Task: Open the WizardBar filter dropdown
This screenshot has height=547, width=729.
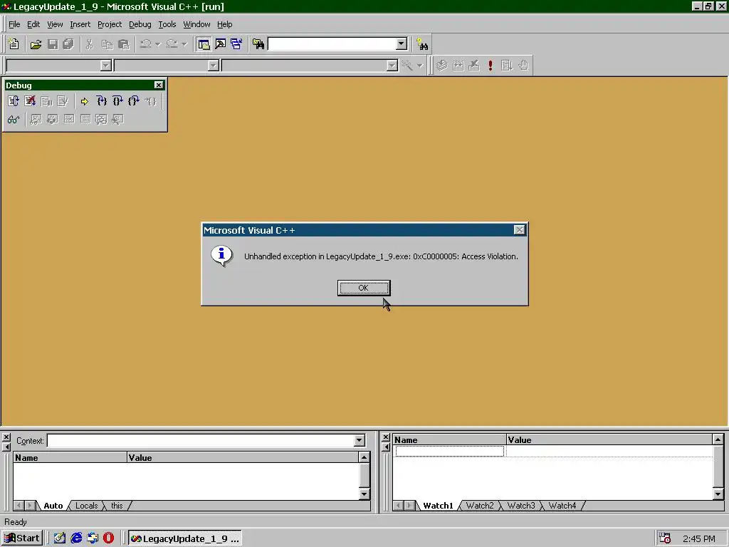Action: pos(214,65)
